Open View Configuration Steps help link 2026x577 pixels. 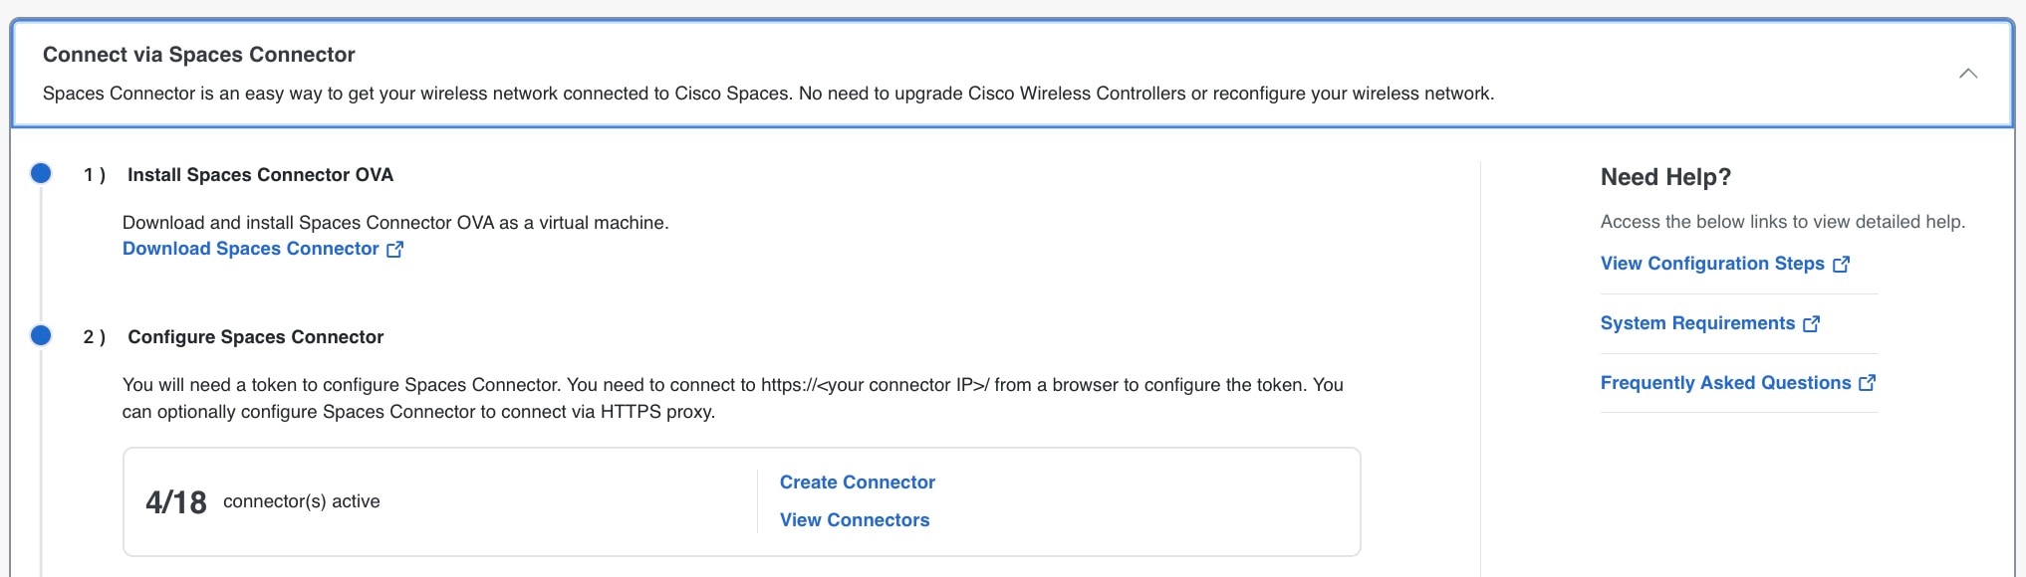coord(1712,264)
